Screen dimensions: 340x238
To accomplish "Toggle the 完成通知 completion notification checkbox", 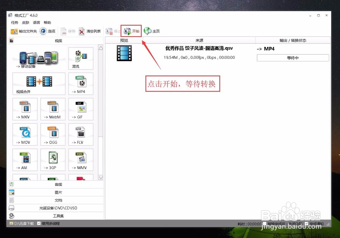I will 306,224.
